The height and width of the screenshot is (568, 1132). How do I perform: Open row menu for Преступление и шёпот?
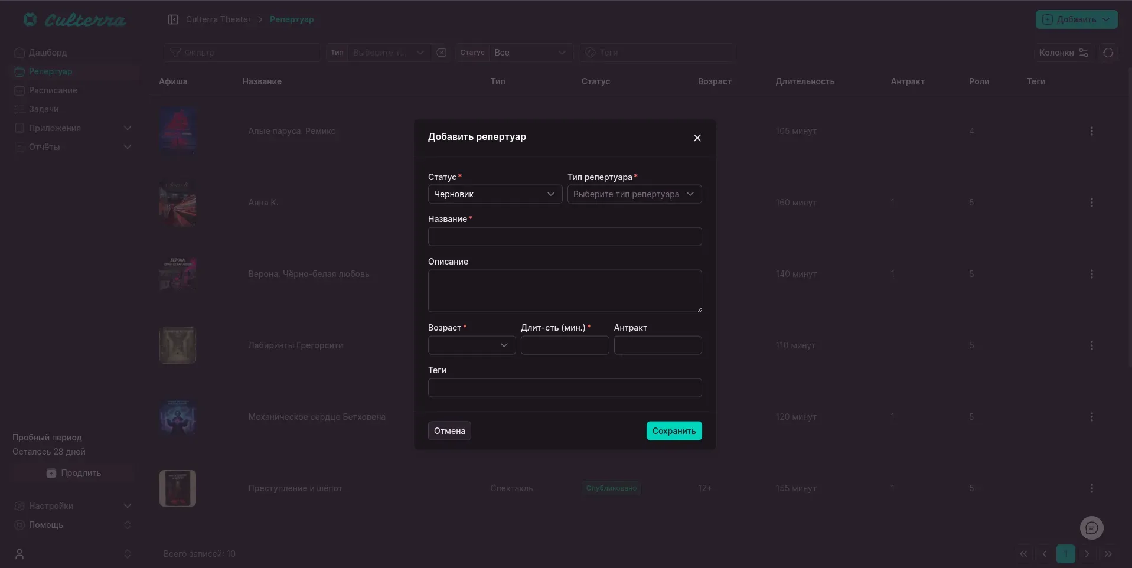click(1091, 488)
